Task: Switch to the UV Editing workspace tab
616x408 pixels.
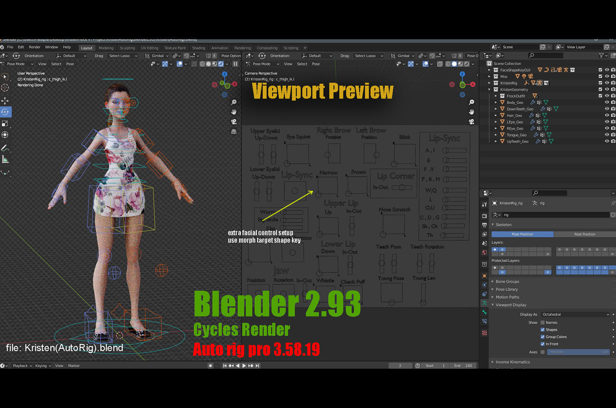Action: tap(149, 48)
